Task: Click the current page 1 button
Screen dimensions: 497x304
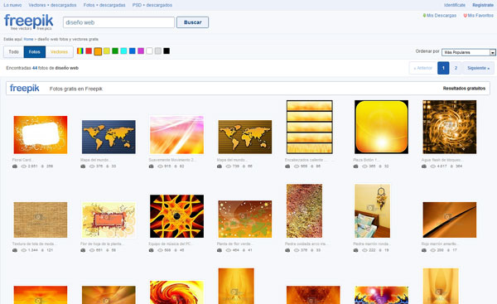Action: pos(443,68)
